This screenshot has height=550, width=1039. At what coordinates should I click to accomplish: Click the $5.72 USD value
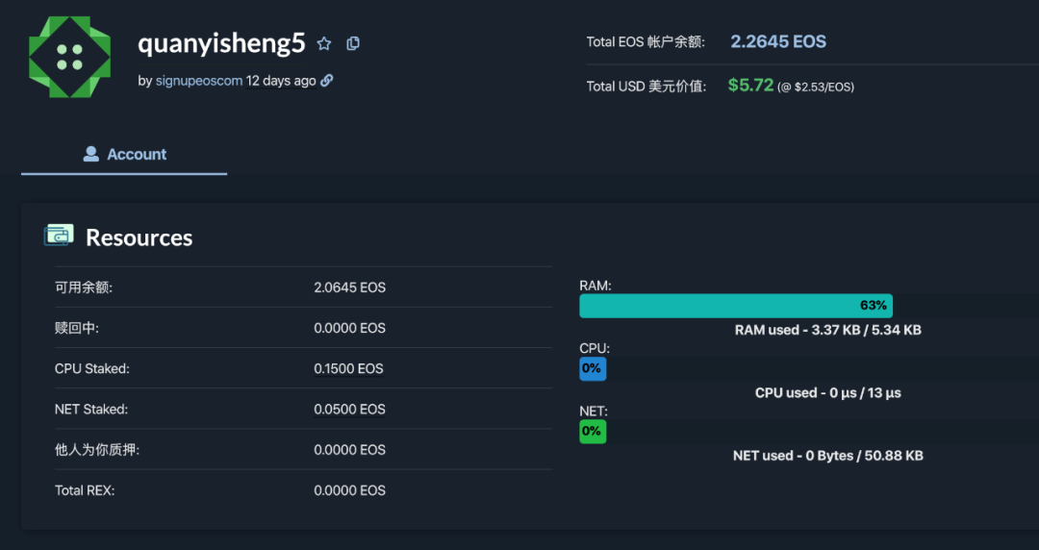tap(750, 86)
